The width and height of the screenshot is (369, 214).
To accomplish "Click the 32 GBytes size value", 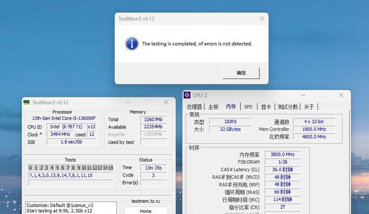I will point(230,129).
